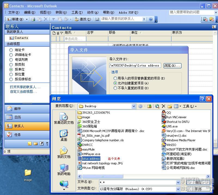Click the Views icon in Browse dialog
The image size is (218, 195).
click(x=176, y=106)
